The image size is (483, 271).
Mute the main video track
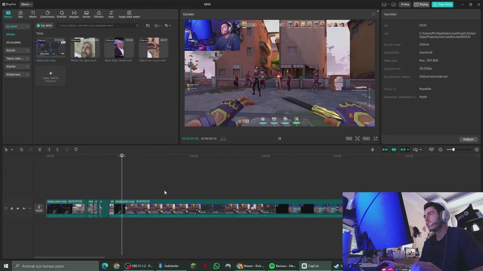coord(24,209)
